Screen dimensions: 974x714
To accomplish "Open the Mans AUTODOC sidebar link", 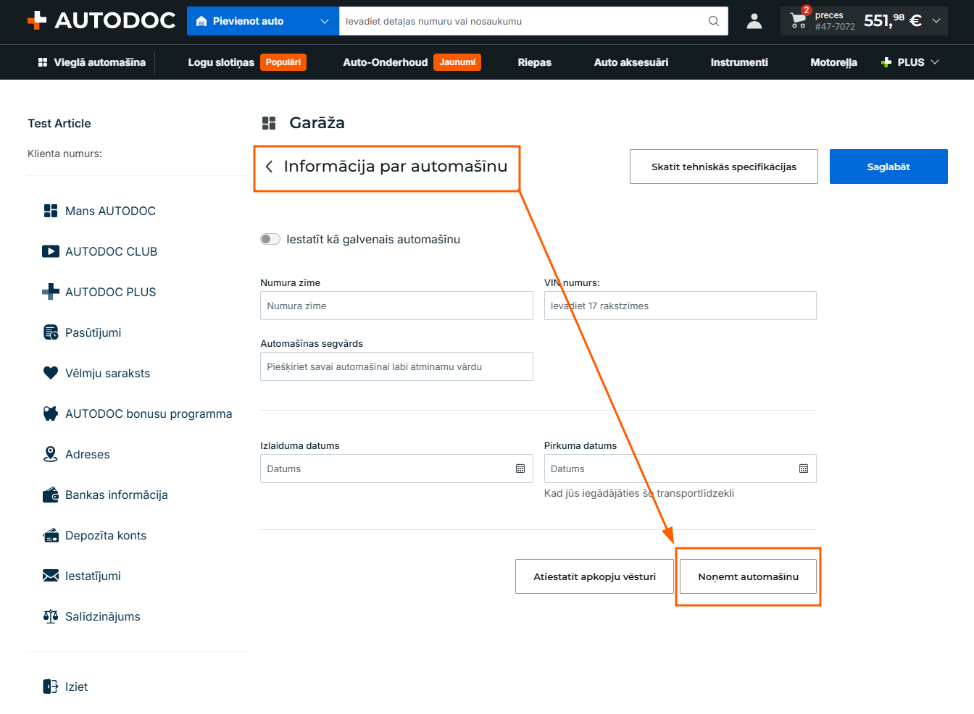I will [x=110, y=211].
